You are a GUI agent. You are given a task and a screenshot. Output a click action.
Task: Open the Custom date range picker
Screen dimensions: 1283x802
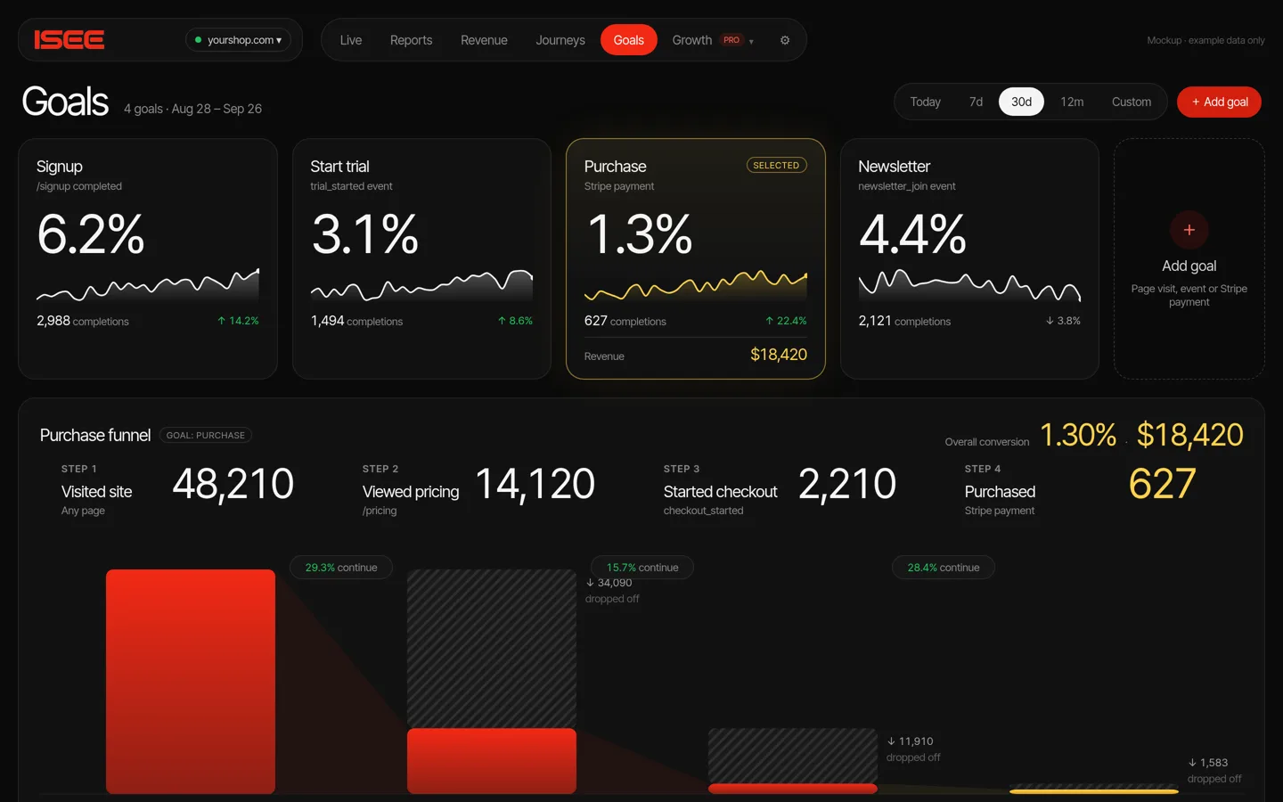tap(1132, 102)
